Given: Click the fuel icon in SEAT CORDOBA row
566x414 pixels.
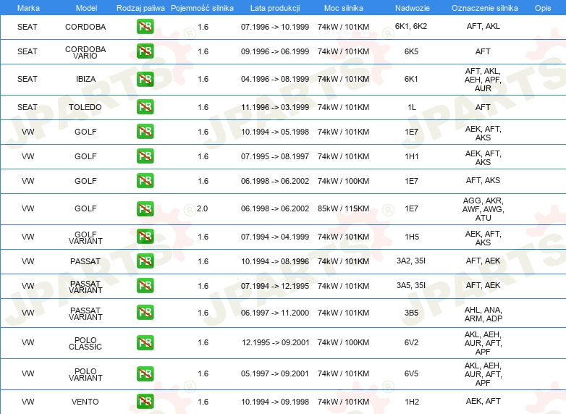Looking at the screenshot, I should point(145,26).
